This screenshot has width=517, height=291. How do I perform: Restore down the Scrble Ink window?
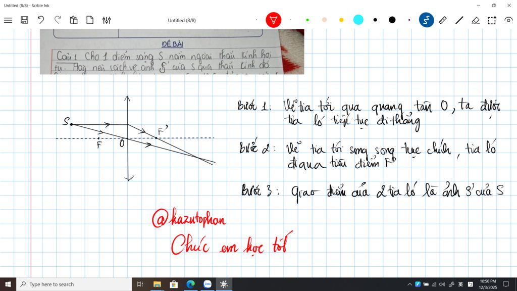(494, 5)
